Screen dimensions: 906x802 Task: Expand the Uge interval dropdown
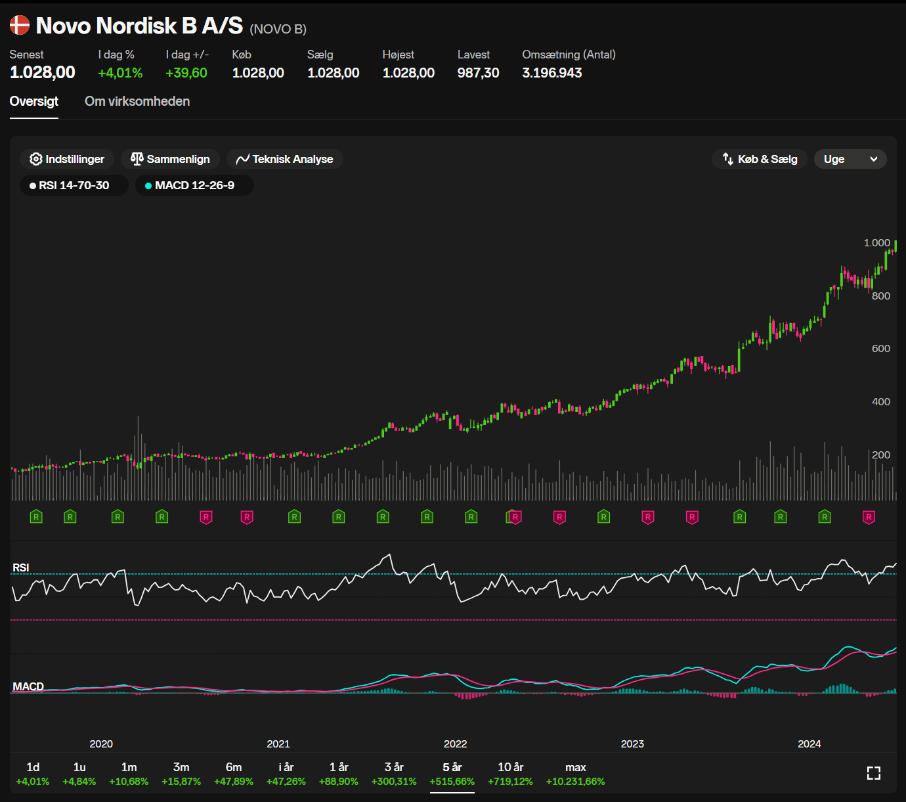pyautogui.click(x=850, y=159)
